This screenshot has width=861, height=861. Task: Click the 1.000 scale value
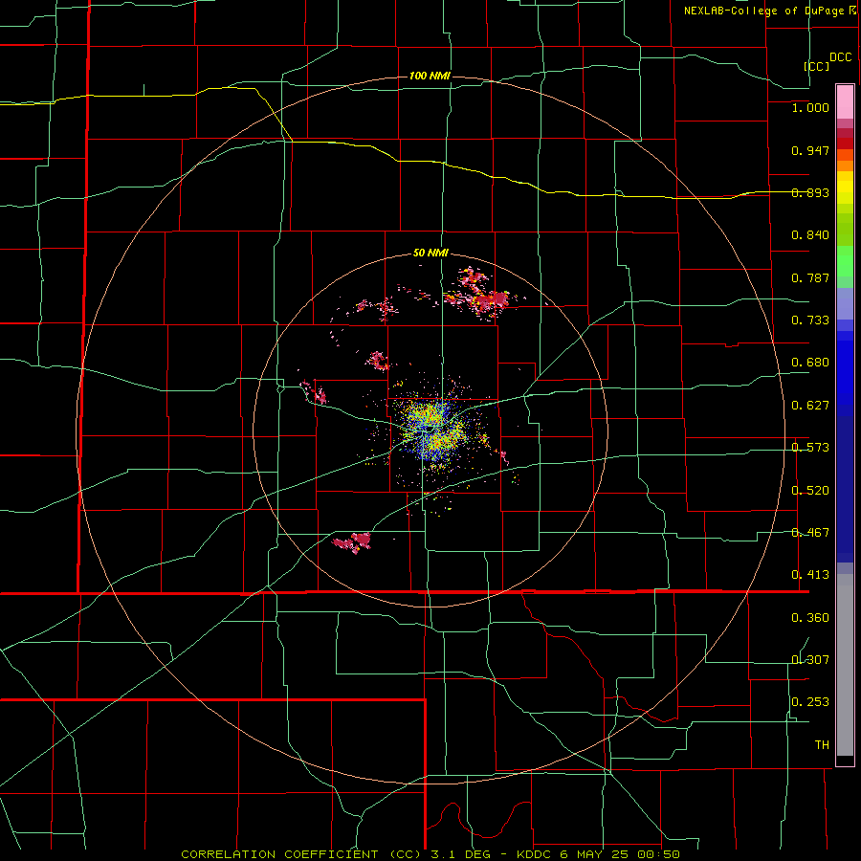coord(810,107)
